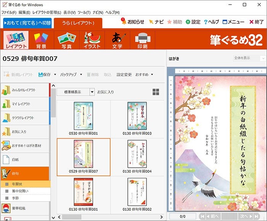267x221 pixels.
Task: Open the 写真 photo tool
Action: (x=67, y=40)
